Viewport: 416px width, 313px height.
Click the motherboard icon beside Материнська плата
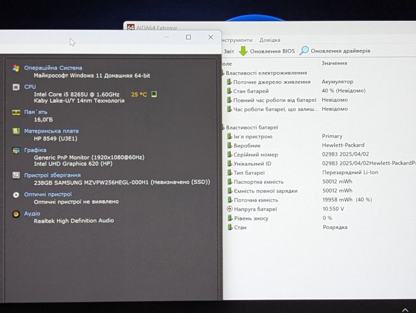[x=16, y=131]
